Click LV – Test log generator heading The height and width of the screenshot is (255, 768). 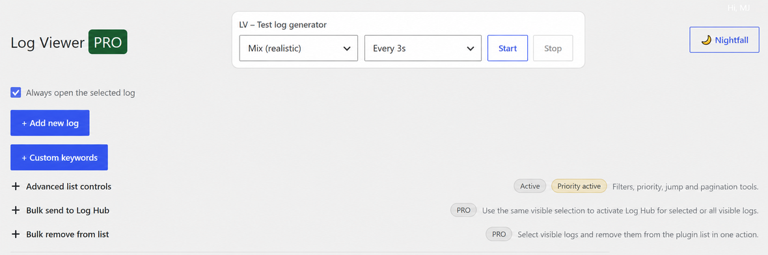282,25
